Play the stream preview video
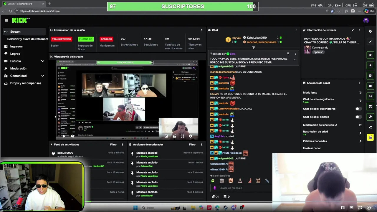The width and height of the screenshot is (377, 212). pos(64,136)
